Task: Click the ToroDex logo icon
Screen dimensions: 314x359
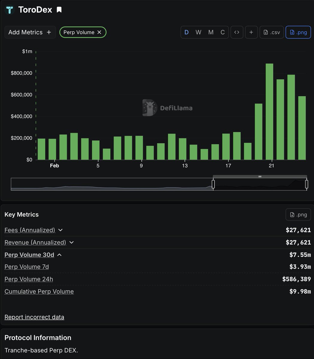Action: click(x=10, y=10)
